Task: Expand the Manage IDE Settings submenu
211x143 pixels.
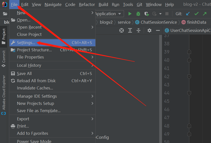Action: coord(53,96)
